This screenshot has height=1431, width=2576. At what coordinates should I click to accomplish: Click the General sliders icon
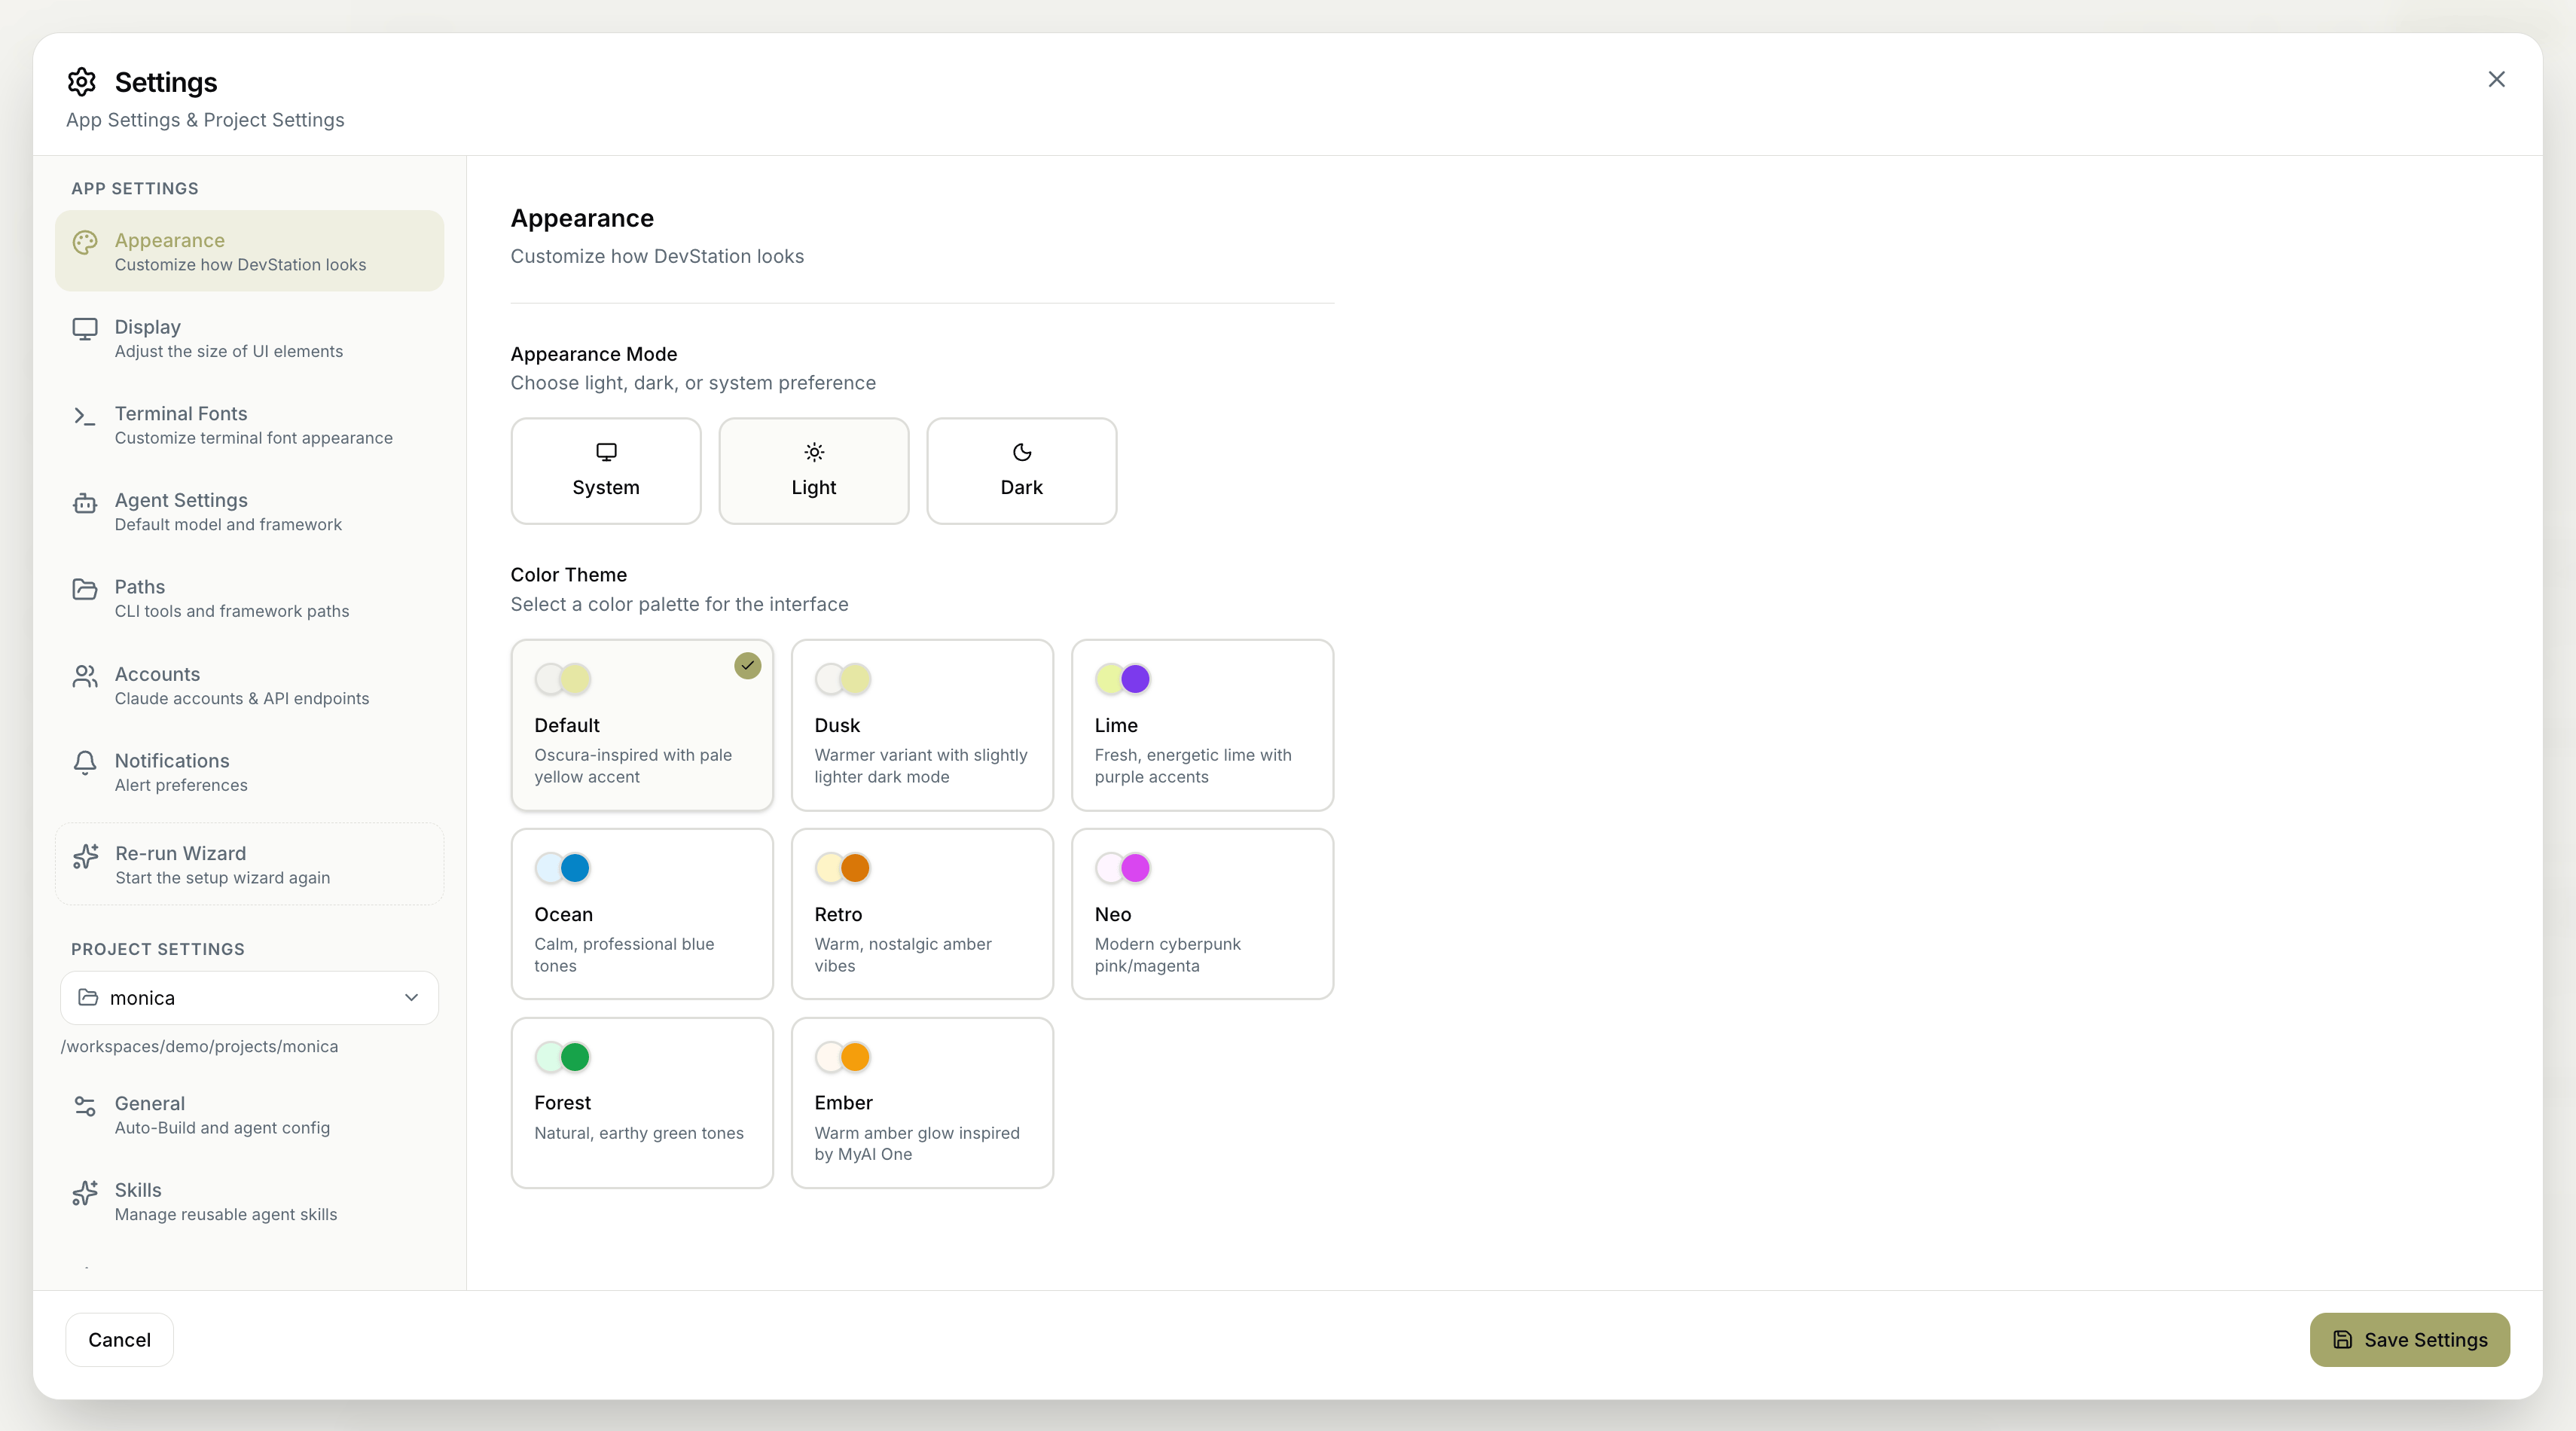click(x=85, y=1105)
